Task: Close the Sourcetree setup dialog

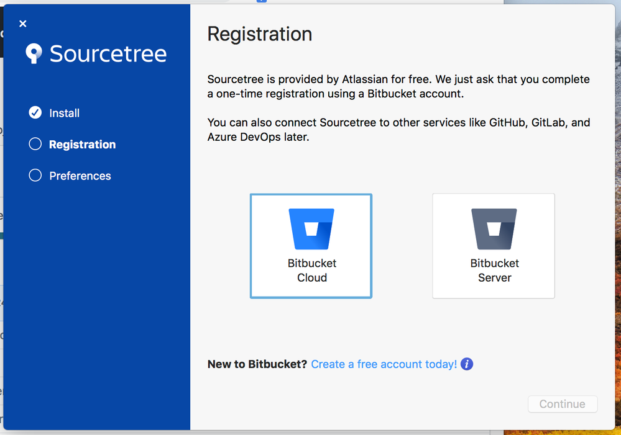Action: 23,24
